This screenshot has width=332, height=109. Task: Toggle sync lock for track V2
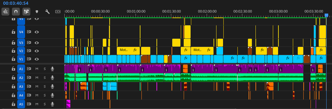tap(29, 51)
